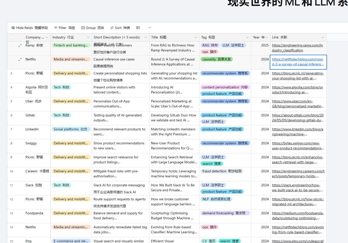Select the 'Mitigate fraud risks' description cell

click(x=120, y=174)
